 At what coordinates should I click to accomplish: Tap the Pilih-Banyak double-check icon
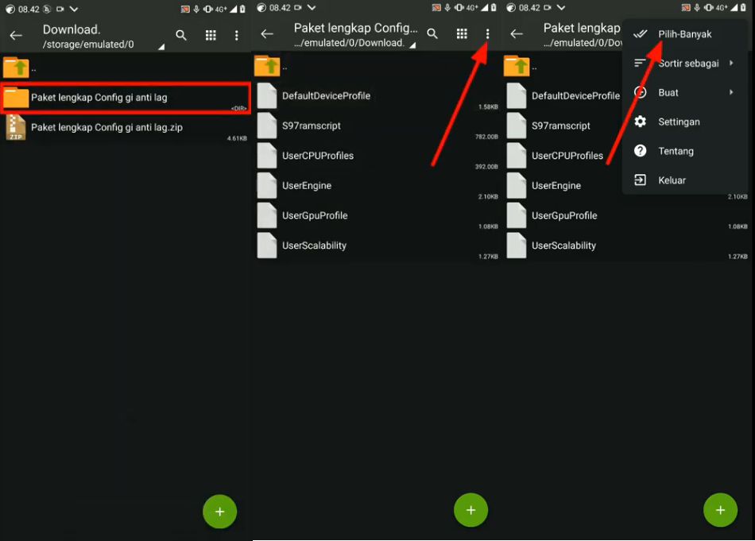click(x=640, y=34)
